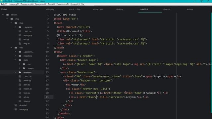Switch to the urls.py — web tab
Viewport: 212px width, 119px height.
tap(98, 9)
